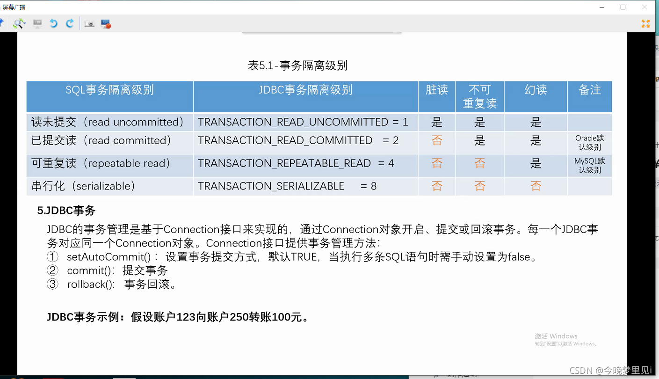Click the 备注 column header
659x379 pixels.
point(590,97)
